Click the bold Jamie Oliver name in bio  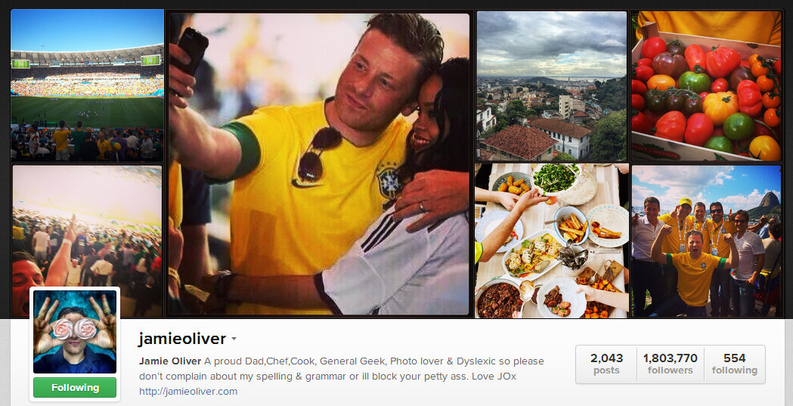click(x=170, y=361)
